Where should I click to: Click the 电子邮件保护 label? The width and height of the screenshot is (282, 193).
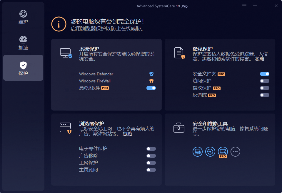point(93,148)
